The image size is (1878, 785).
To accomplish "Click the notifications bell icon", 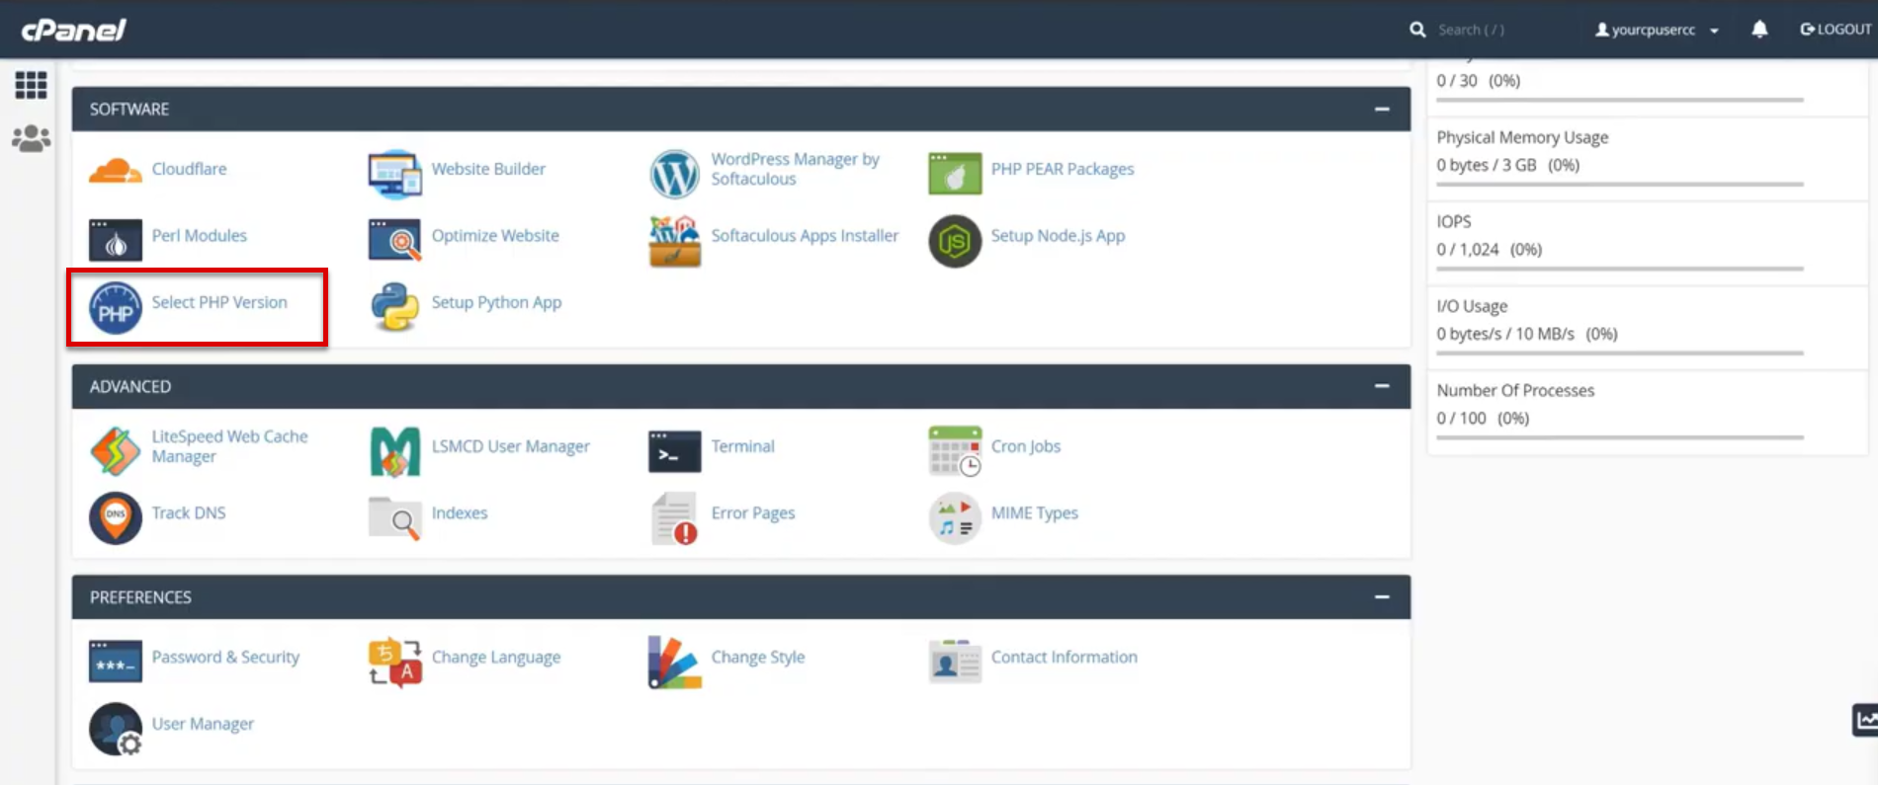I will (1759, 30).
